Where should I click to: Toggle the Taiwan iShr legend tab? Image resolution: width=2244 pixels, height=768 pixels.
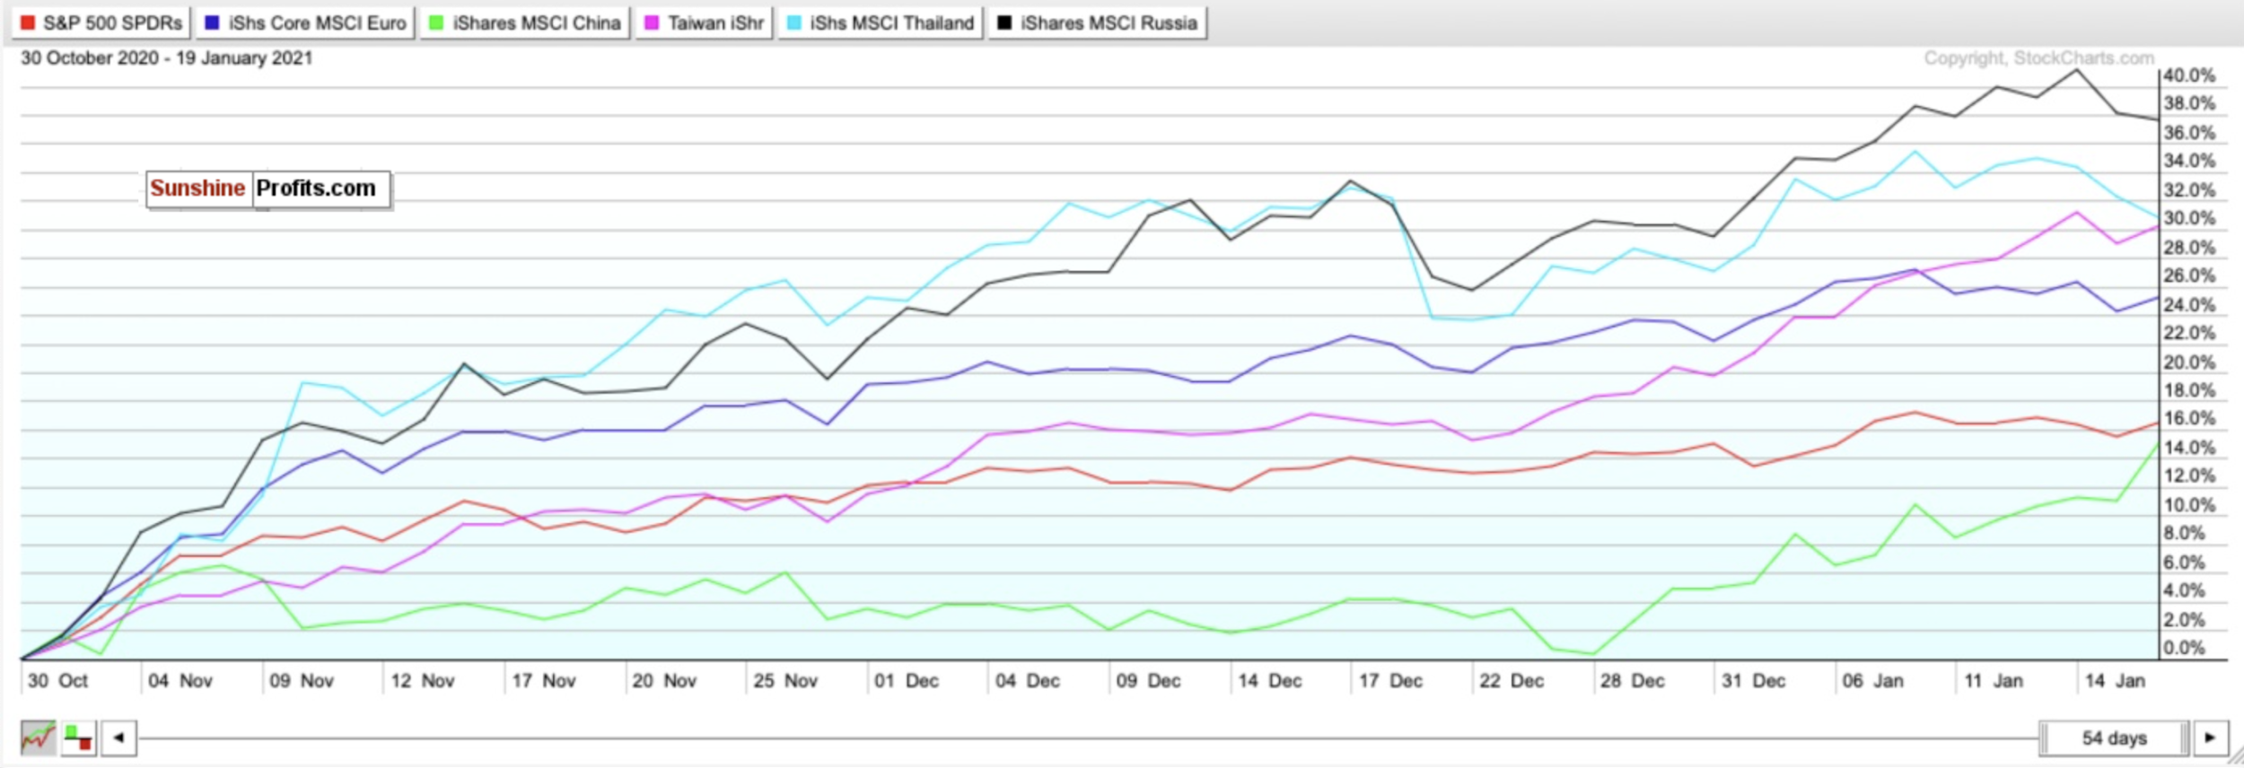pos(704,22)
